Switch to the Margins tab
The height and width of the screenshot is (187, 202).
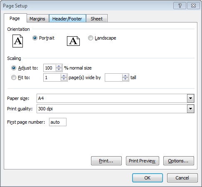37,19
